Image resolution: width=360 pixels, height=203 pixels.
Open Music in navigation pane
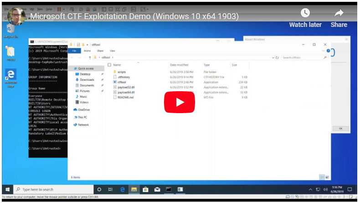[x=83, y=97]
